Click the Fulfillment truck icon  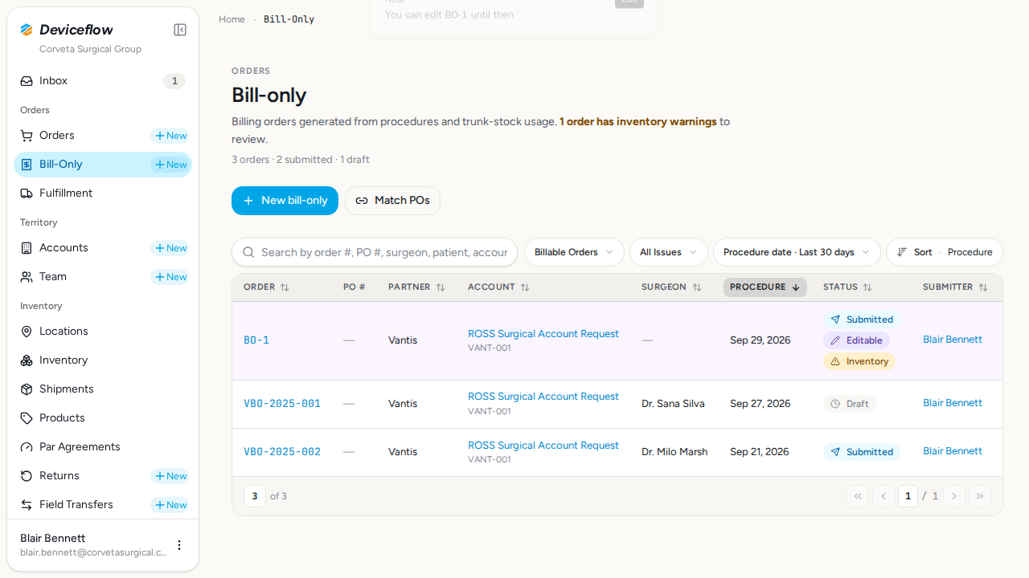[27, 193]
